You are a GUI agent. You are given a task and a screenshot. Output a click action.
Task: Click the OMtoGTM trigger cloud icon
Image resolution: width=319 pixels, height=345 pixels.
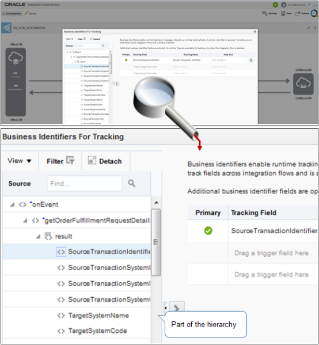pos(16,58)
